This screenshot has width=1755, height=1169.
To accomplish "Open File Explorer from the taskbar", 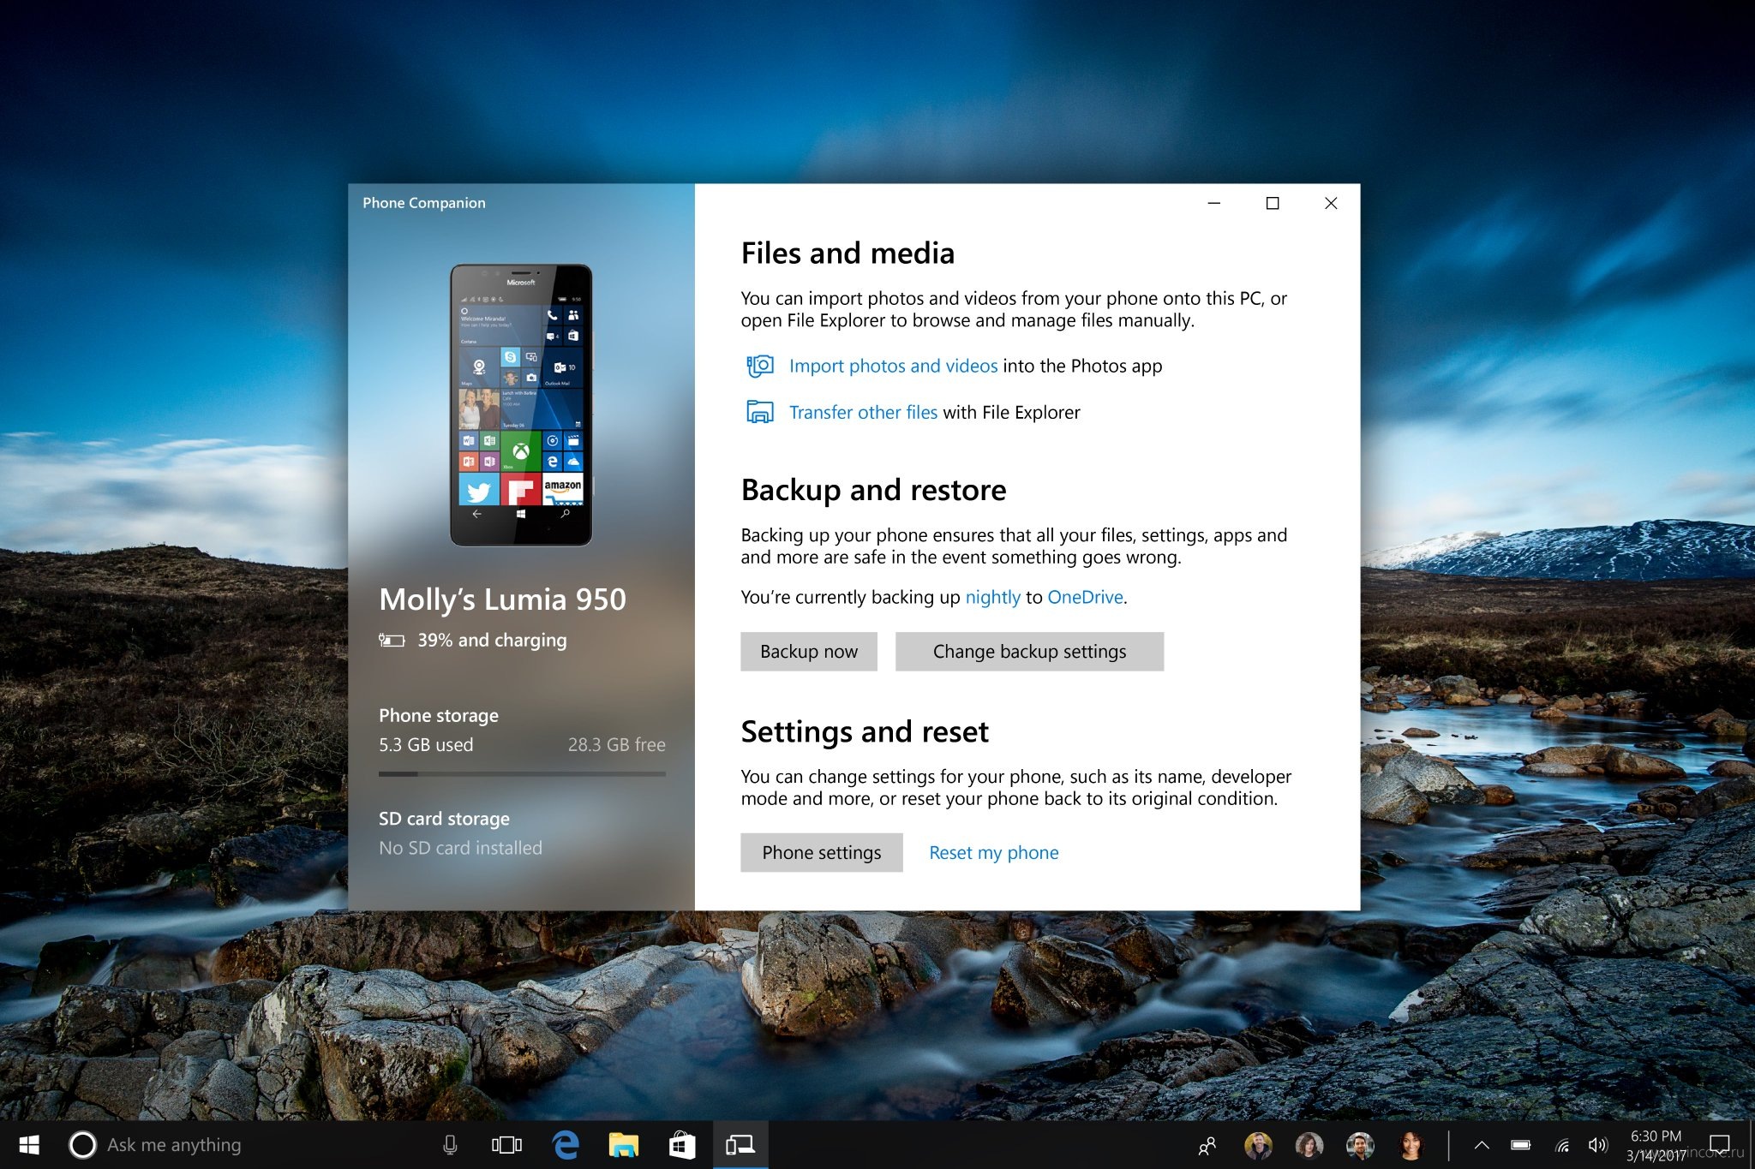I will [624, 1145].
